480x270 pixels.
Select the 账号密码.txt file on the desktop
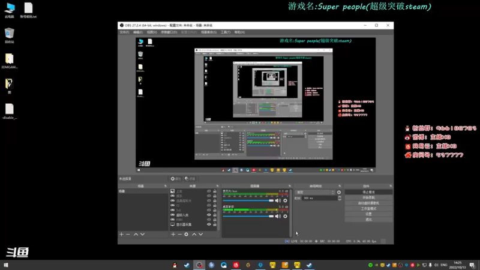click(x=28, y=10)
